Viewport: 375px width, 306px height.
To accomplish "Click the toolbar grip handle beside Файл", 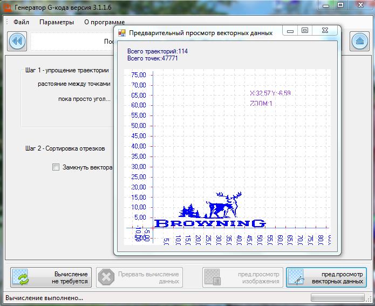I will 7,22.
